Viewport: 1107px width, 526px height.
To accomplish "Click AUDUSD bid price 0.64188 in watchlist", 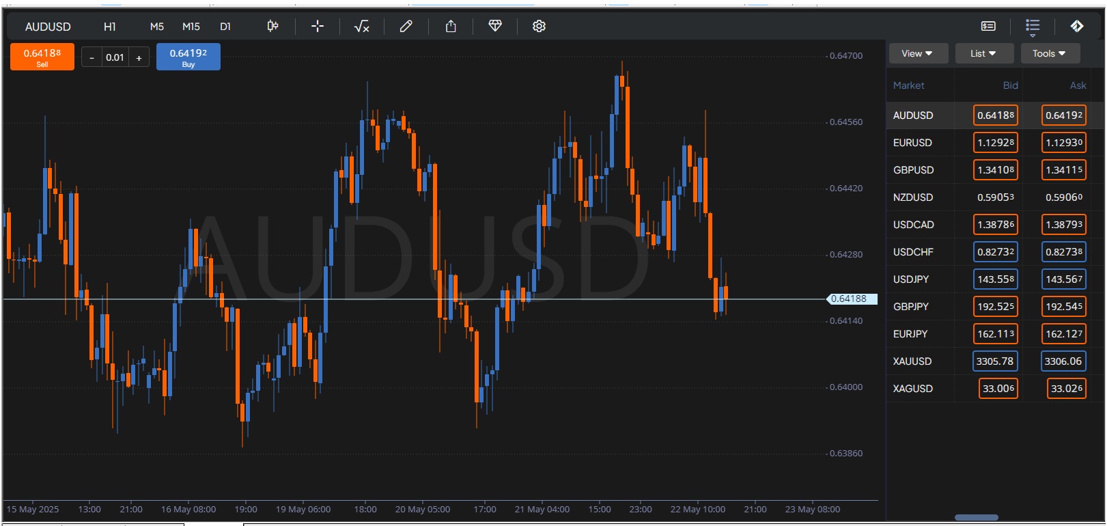I will point(996,115).
